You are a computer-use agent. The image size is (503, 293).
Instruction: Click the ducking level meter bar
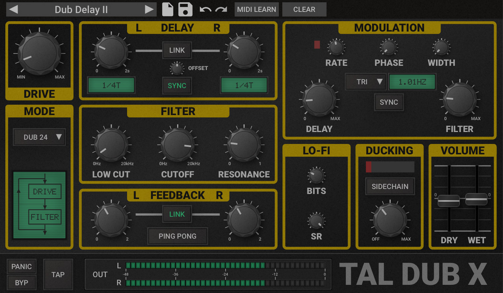click(390, 167)
